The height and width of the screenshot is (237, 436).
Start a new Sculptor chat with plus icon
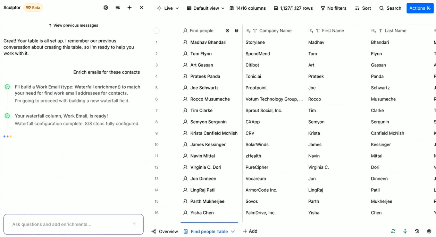tap(129, 8)
